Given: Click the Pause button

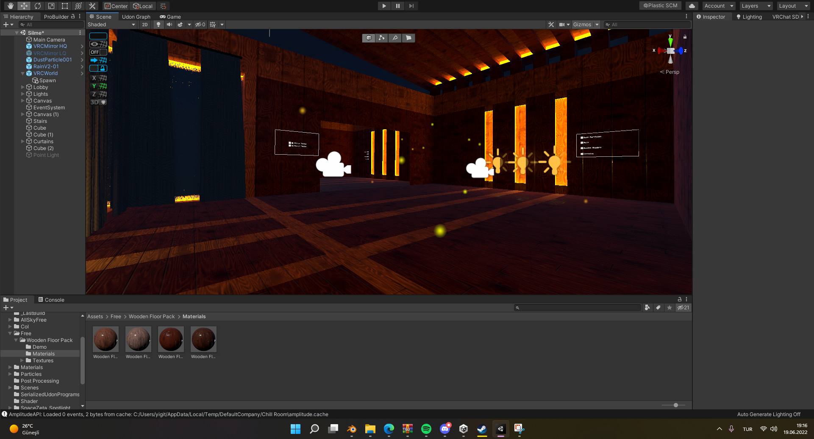Looking at the screenshot, I should 397,6.
